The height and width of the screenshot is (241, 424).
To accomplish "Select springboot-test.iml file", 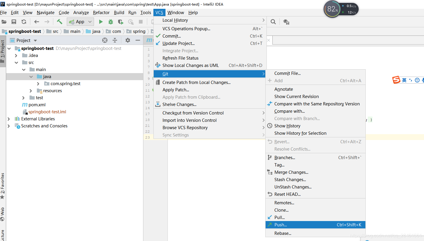I will click(47, 112).
